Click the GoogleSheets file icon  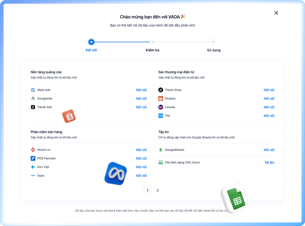[161, 150]
